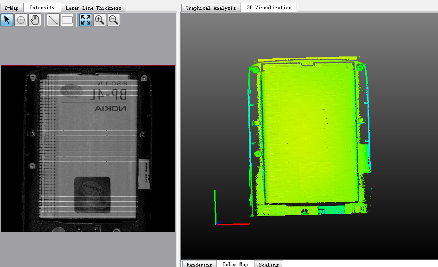Click the green battery point cloud model
Screen dimensions: 438x267
point(308,134)
